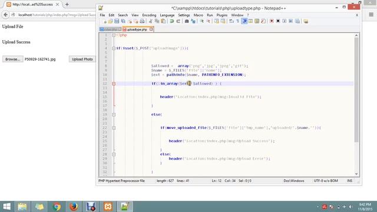
Task: Open Firefox from the taskbar
Action: click(74, 207)
